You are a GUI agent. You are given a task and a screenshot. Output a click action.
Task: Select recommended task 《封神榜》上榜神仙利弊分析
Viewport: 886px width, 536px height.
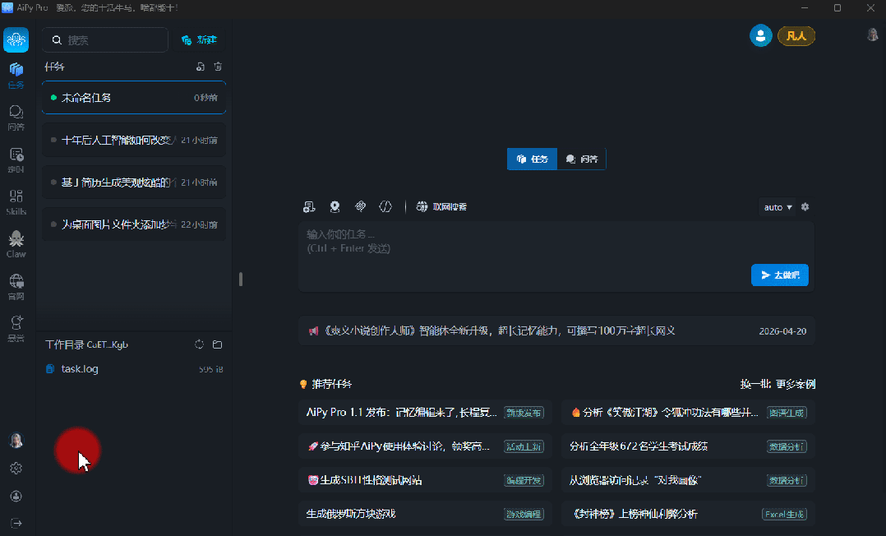[x=688, y=514]
